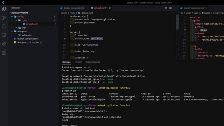Click the nginx folder icon in explorer

point(20,20)
